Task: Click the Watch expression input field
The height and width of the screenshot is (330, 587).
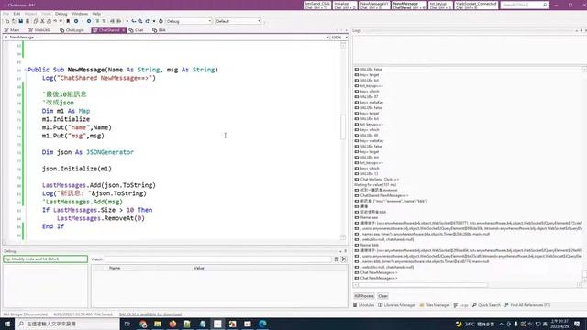Action: pyautogui.click(x=218, y=258)
